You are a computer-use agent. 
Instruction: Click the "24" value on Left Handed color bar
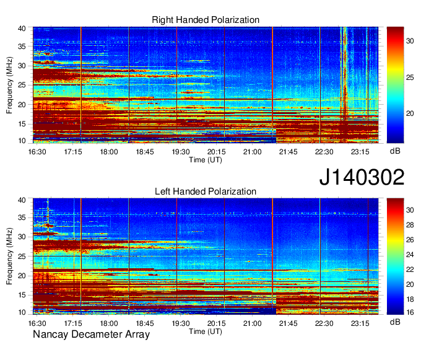[410, 255]
